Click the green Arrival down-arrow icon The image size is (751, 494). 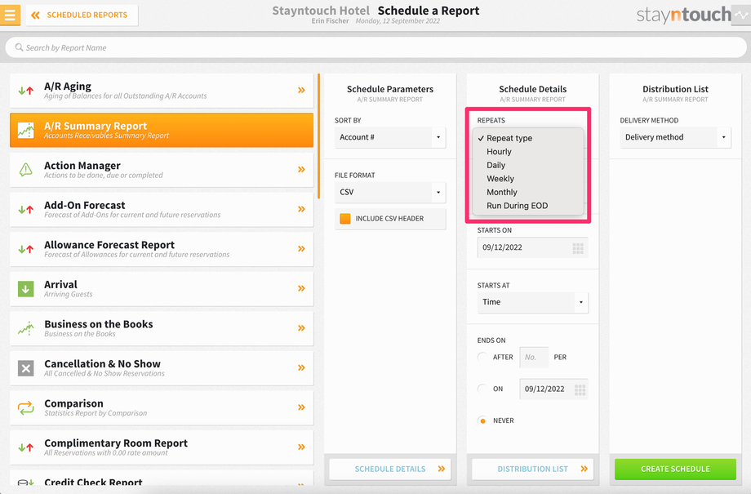[26, 289]
